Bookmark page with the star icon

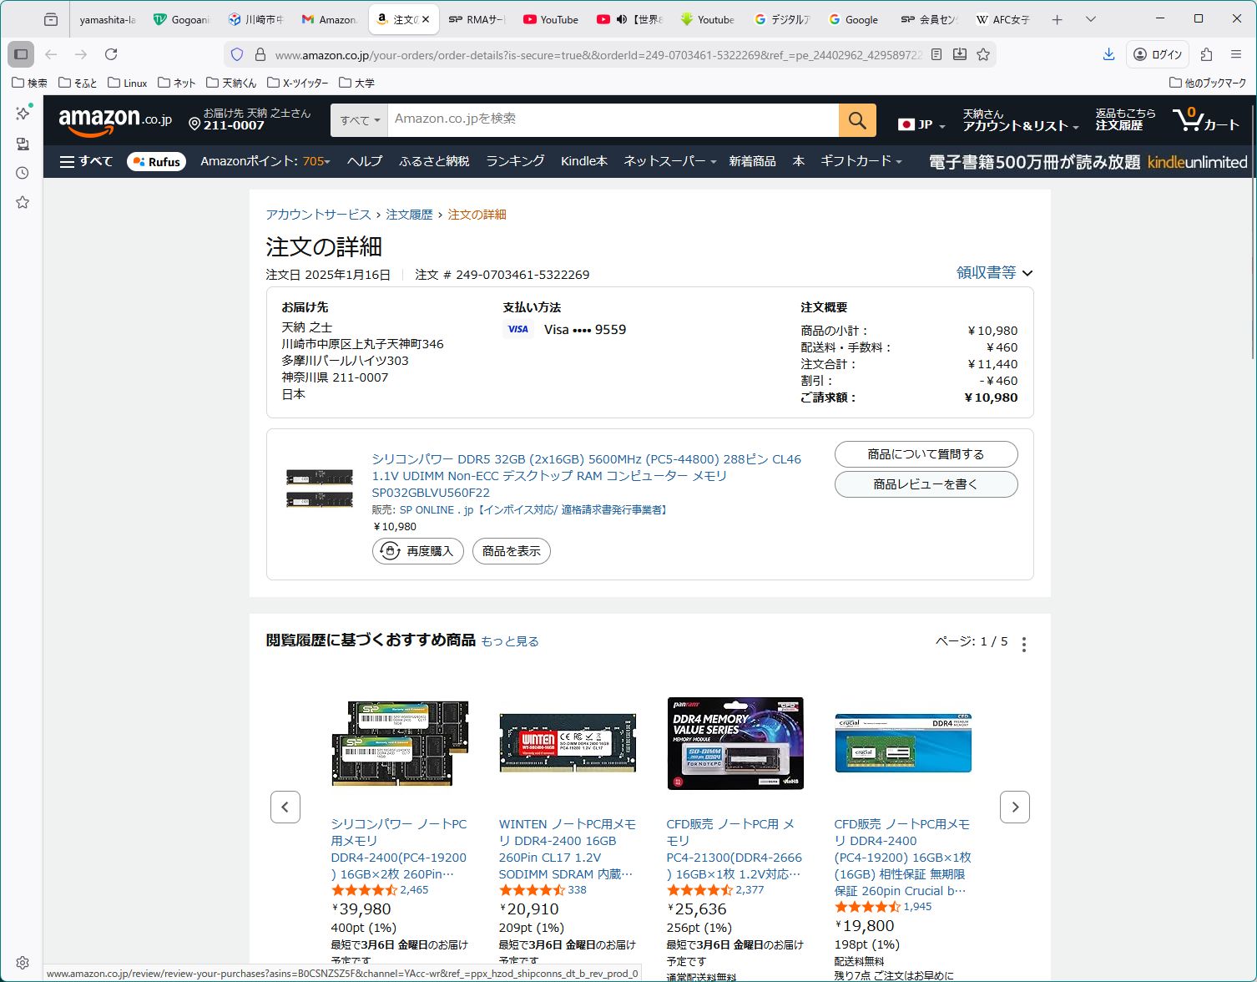point(983,54)
